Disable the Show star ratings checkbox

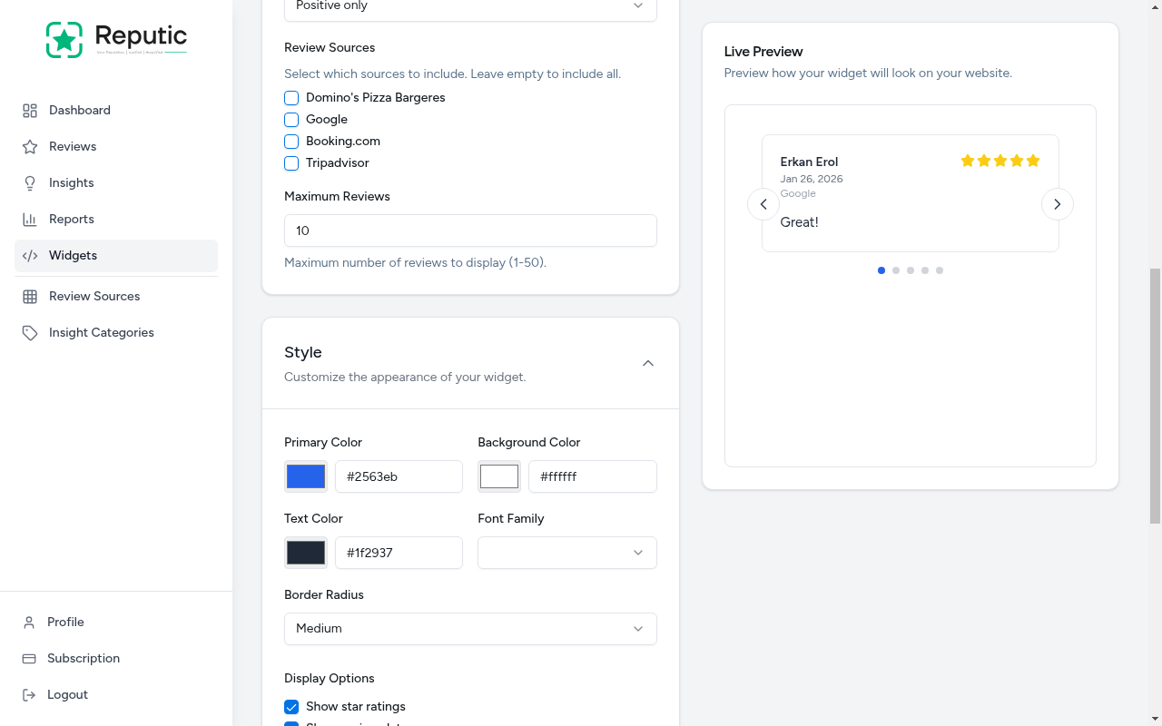coord(291,706)
